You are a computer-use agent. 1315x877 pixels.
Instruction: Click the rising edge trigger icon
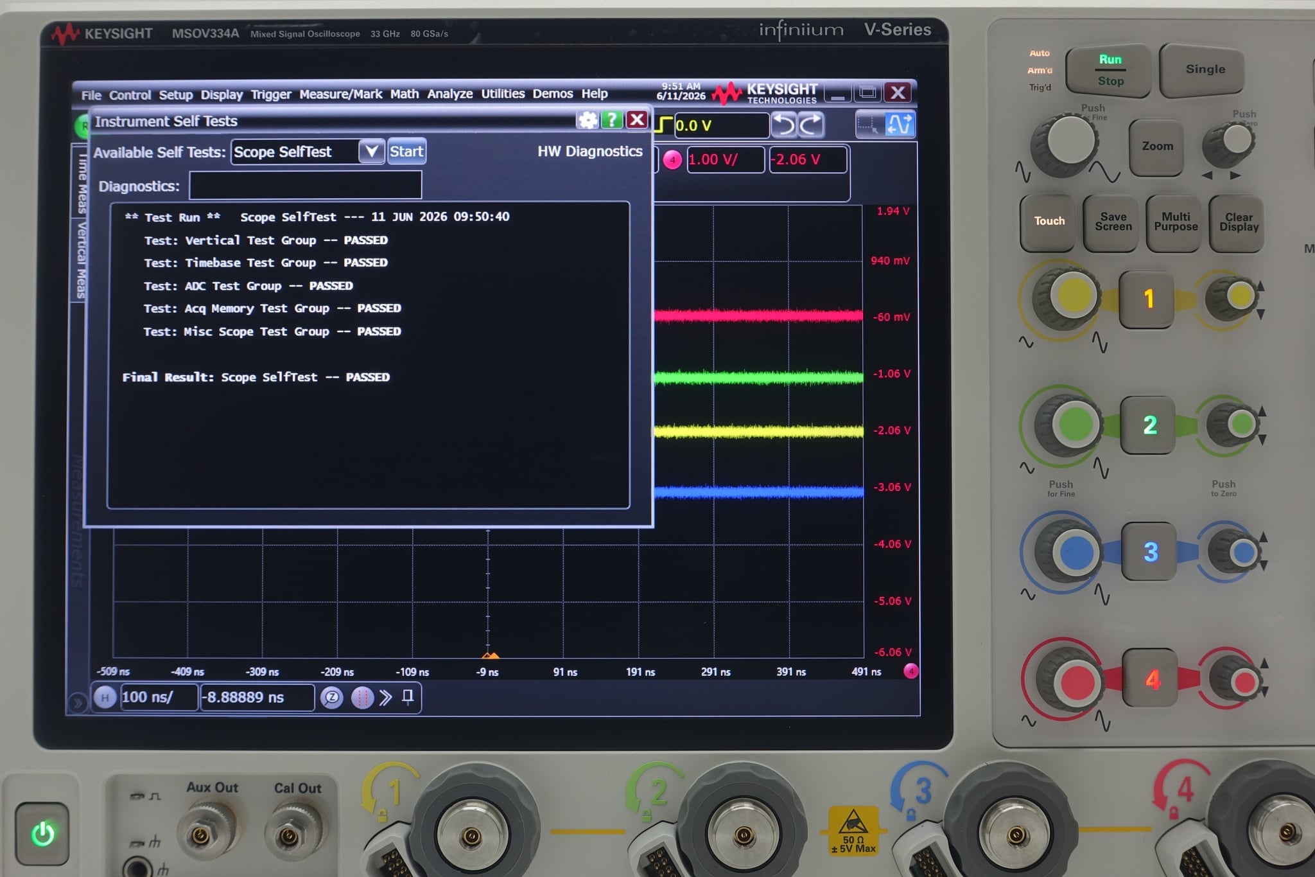click(664, 125)
